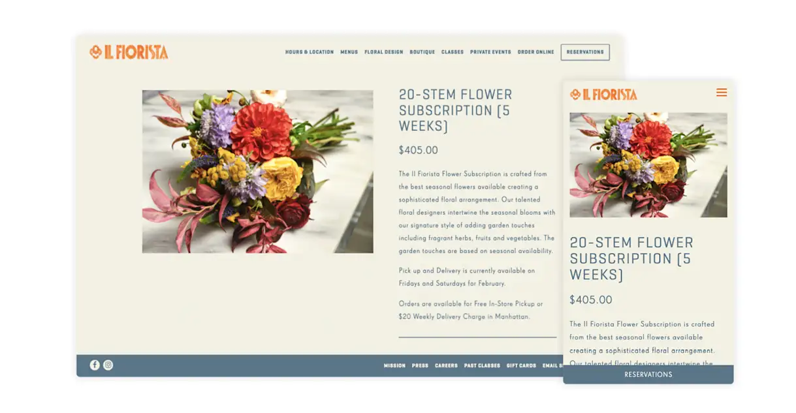Open the Past Classes footer link

coord(483,366)
